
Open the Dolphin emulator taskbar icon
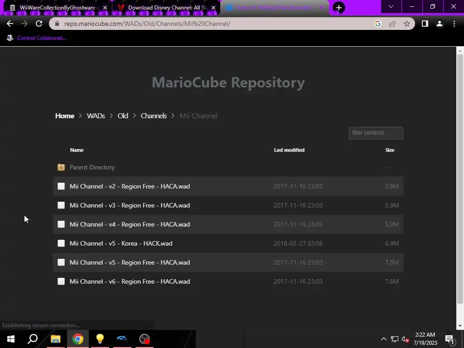(122, 339)
